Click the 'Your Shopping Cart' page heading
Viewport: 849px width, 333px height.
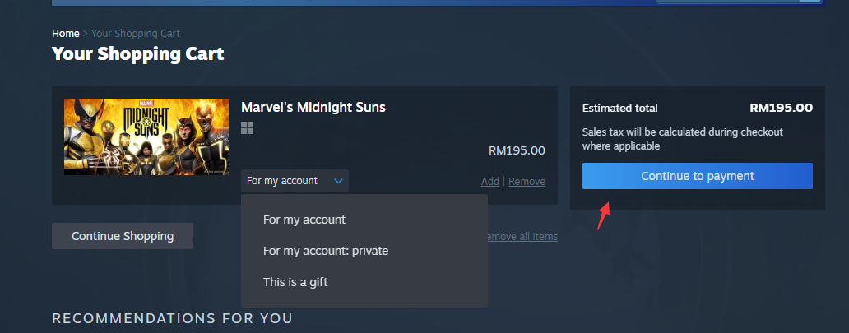pos(138,54)
